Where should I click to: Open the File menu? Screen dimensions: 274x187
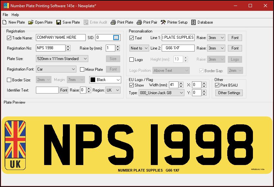[5, 15]
